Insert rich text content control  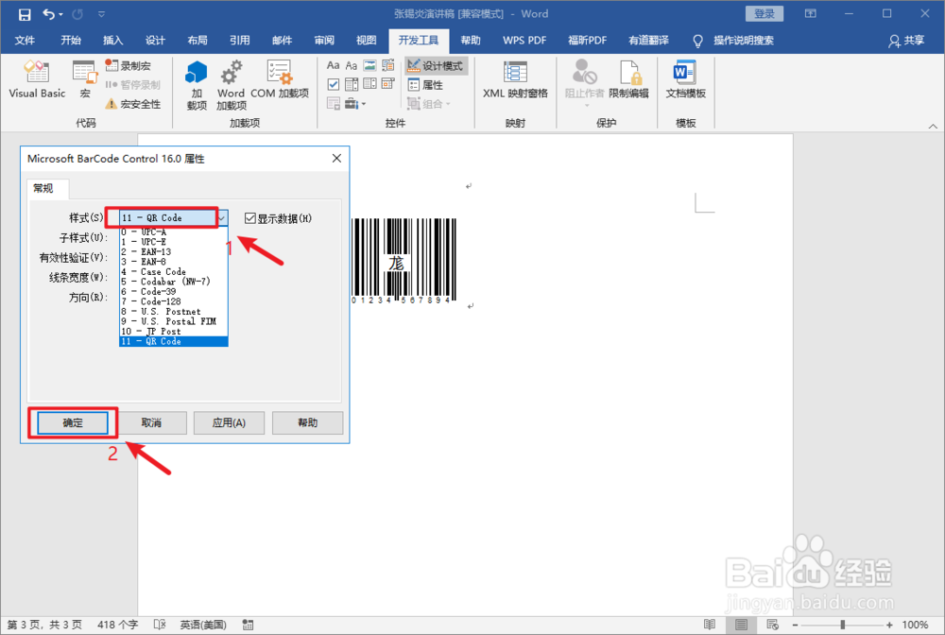tap(333, 65)
